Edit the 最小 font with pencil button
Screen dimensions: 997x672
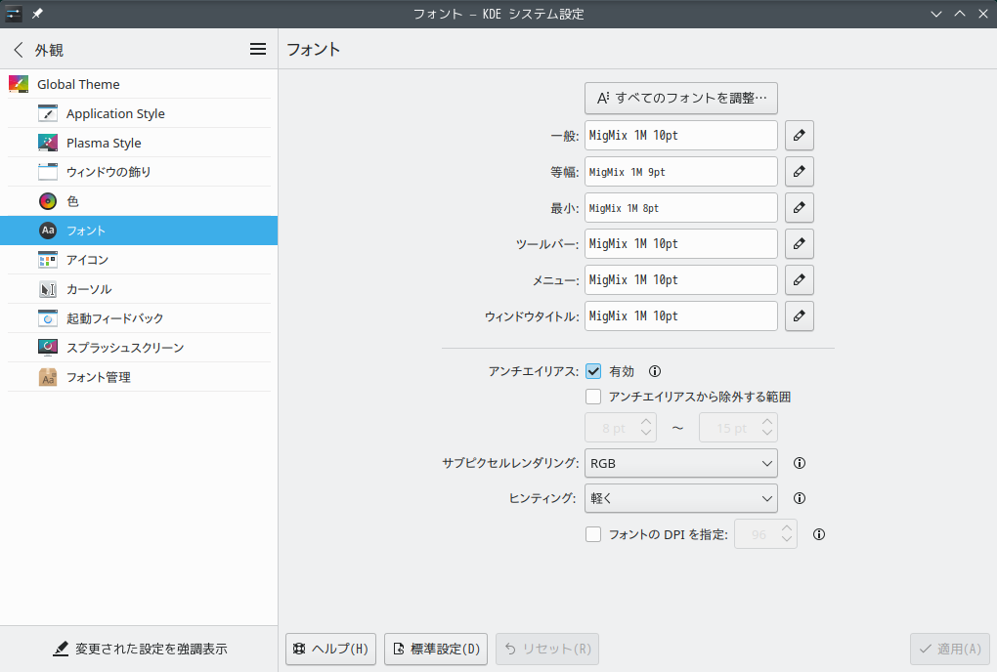click(x=800, y=208)
